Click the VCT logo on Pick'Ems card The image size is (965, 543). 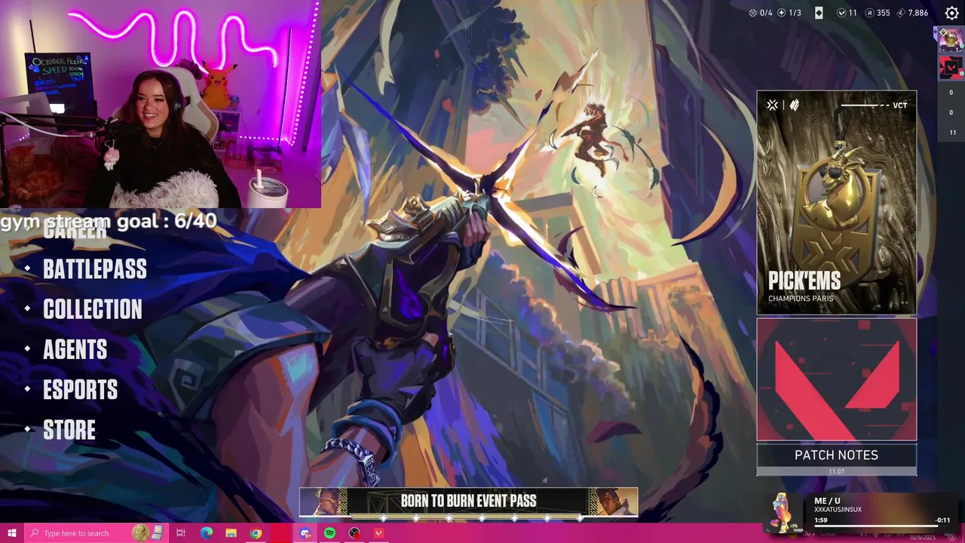pos(899,106)
